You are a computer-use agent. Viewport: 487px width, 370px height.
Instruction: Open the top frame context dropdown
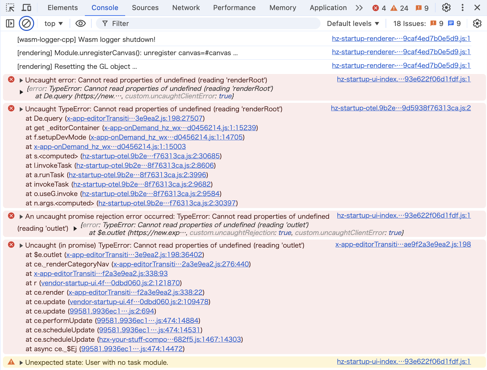(53, 23)
